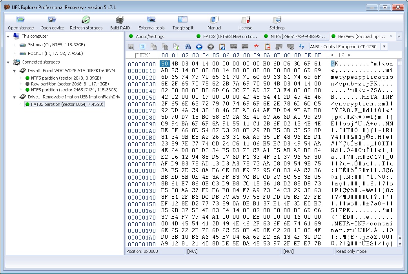Image resolution: width=408 pixels, height=274 pixels.
Task: Click the save-data icon in the hex toolbar
Action: pos(131,47)
